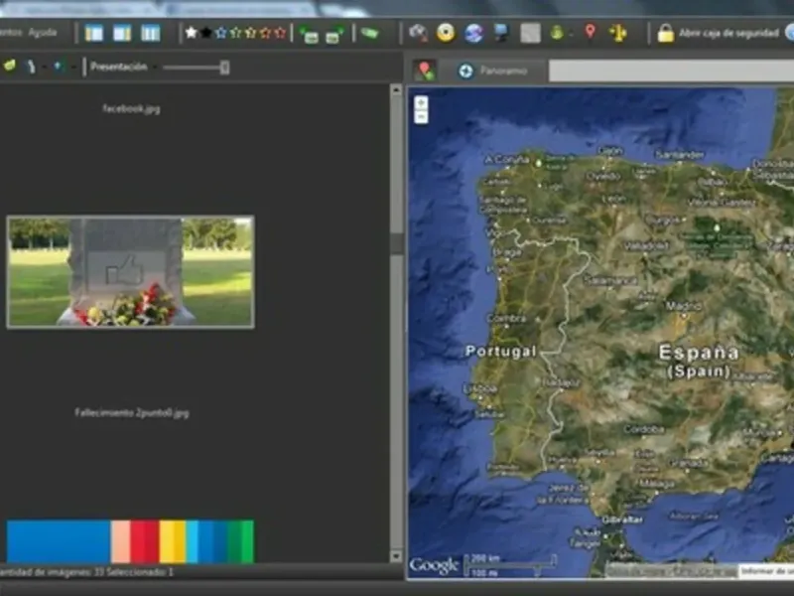Click the 'Portugal' label on the map
The image size is (794, 596).
(x=501, y=351)
